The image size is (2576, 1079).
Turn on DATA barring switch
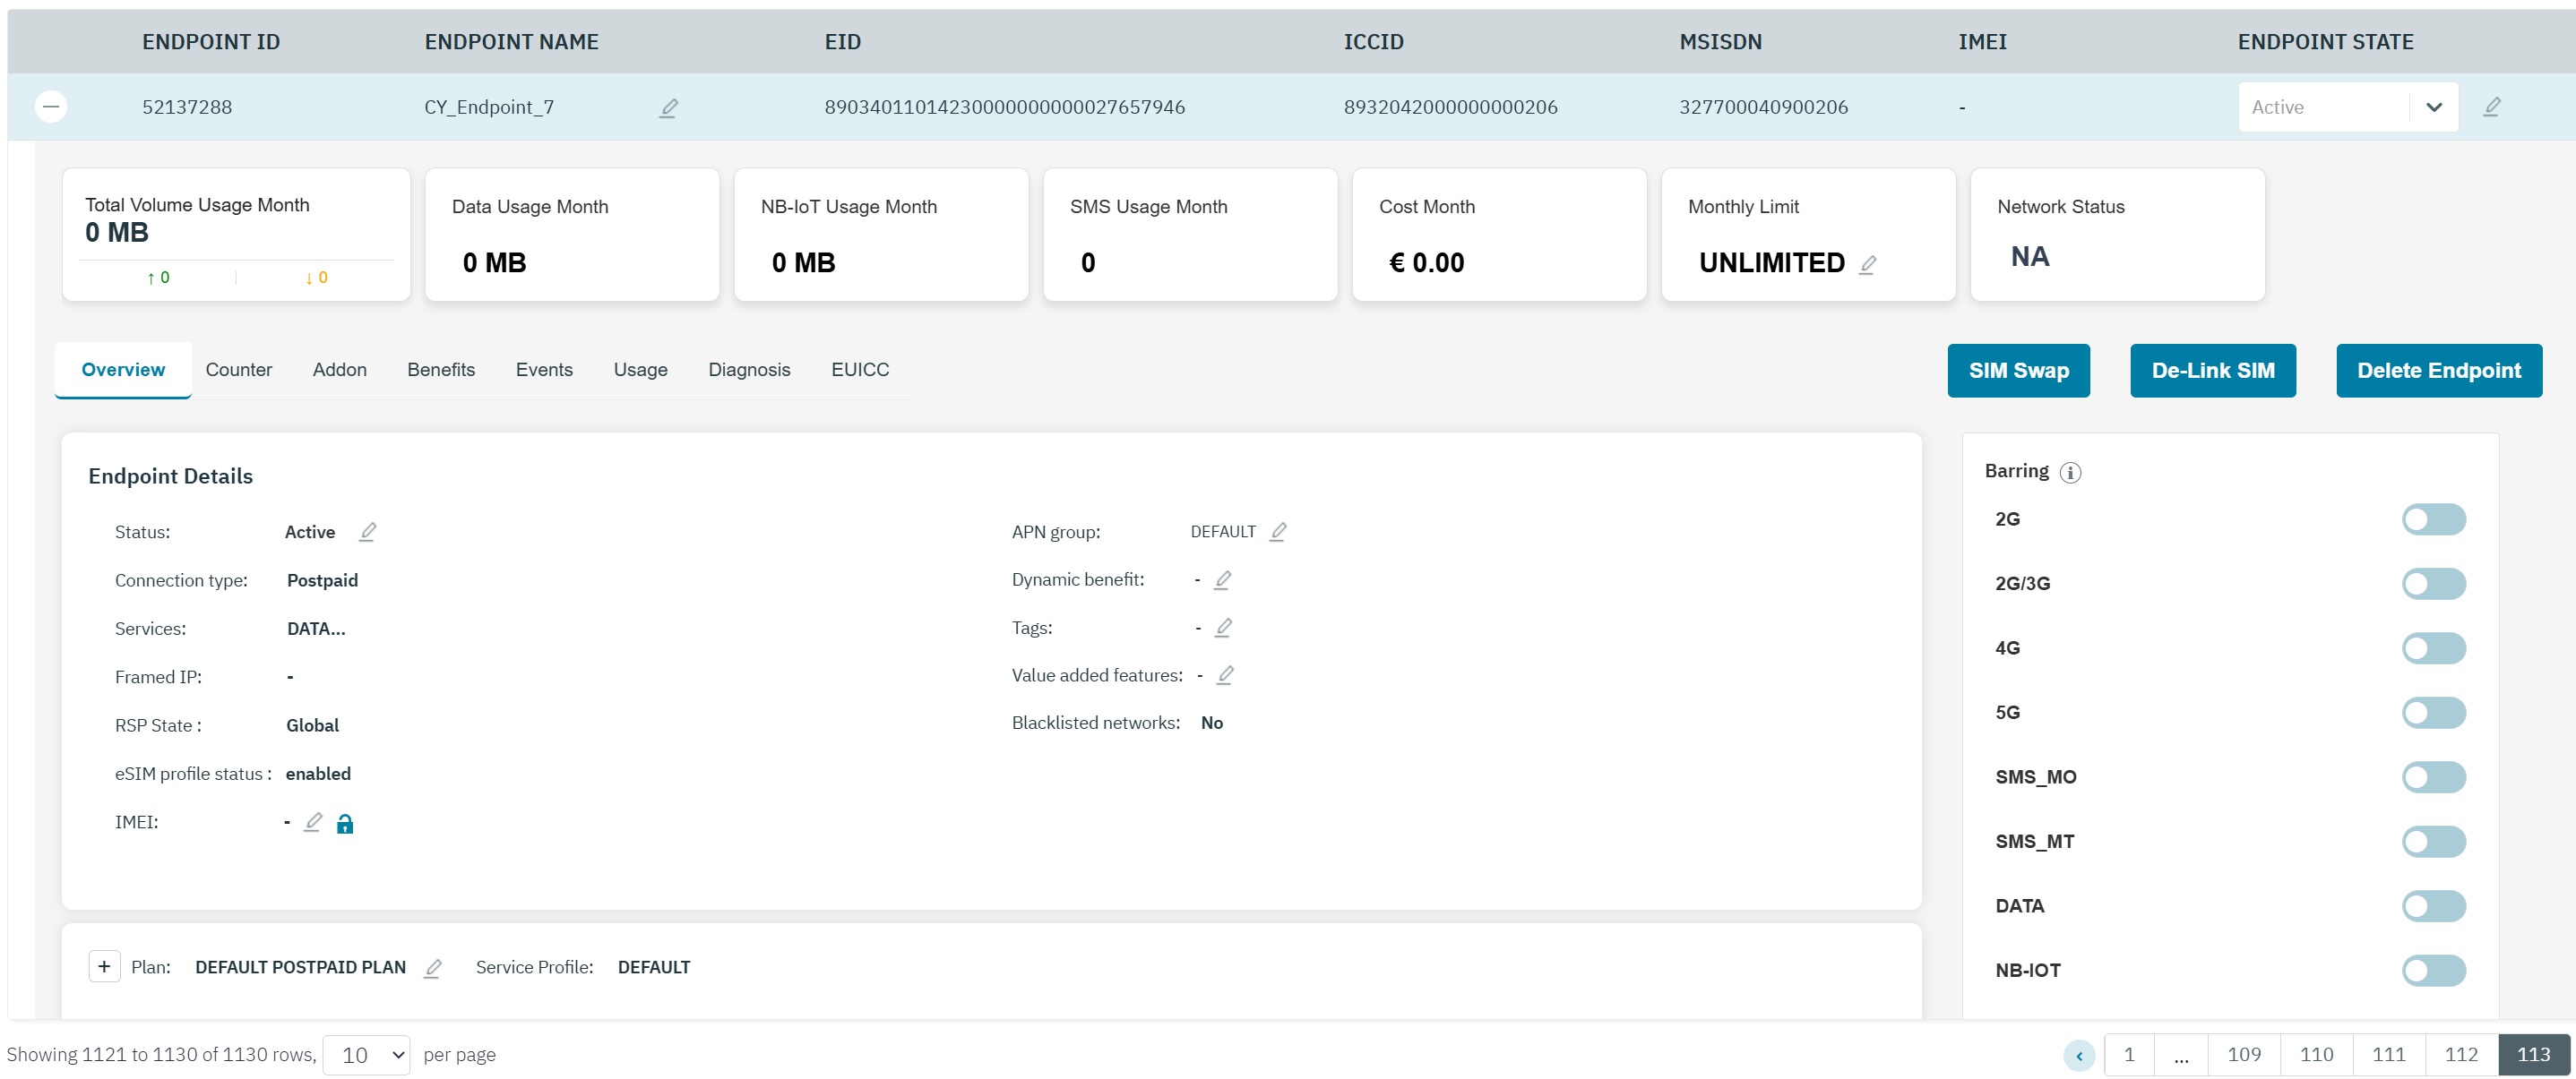point(2433,906)
